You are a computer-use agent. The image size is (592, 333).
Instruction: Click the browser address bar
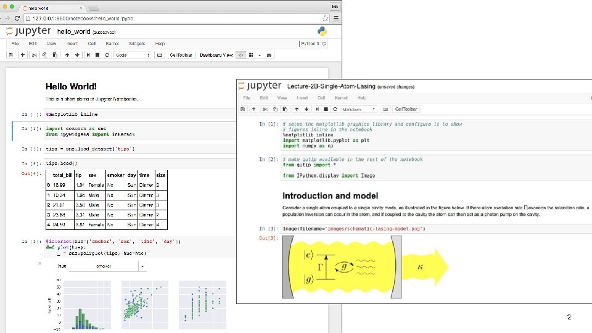tap(176, 18)
